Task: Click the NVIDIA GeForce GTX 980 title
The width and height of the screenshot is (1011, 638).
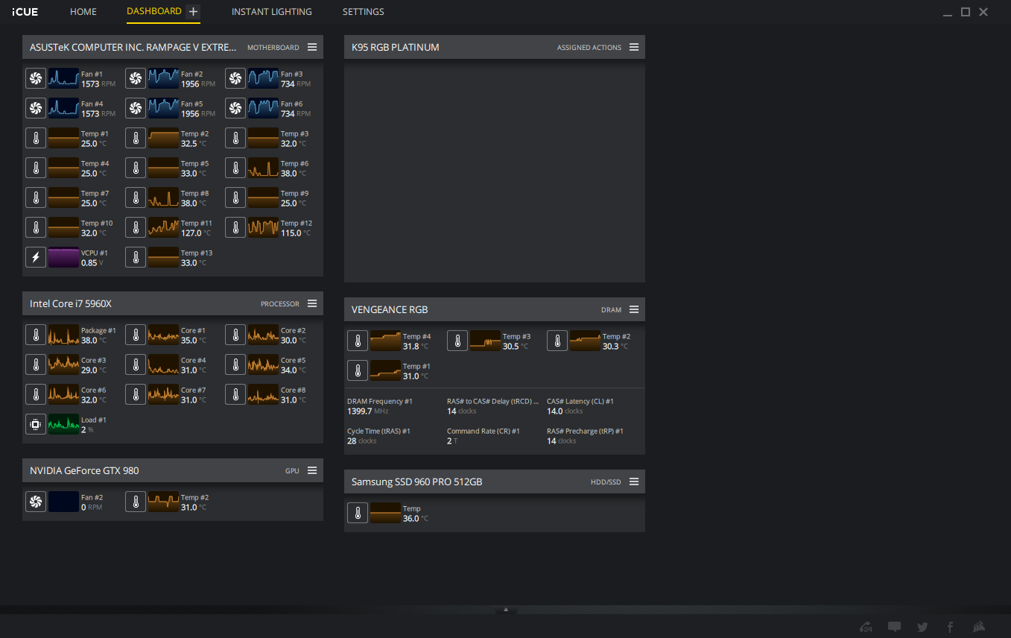Action: click(84, 470)
